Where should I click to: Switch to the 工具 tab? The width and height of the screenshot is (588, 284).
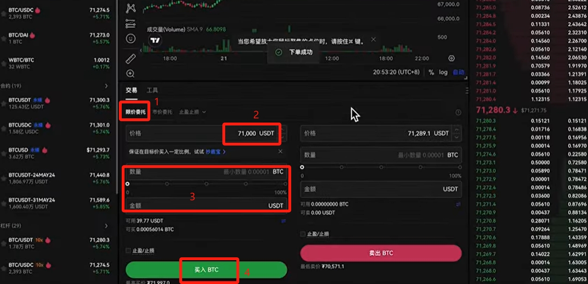152,90
